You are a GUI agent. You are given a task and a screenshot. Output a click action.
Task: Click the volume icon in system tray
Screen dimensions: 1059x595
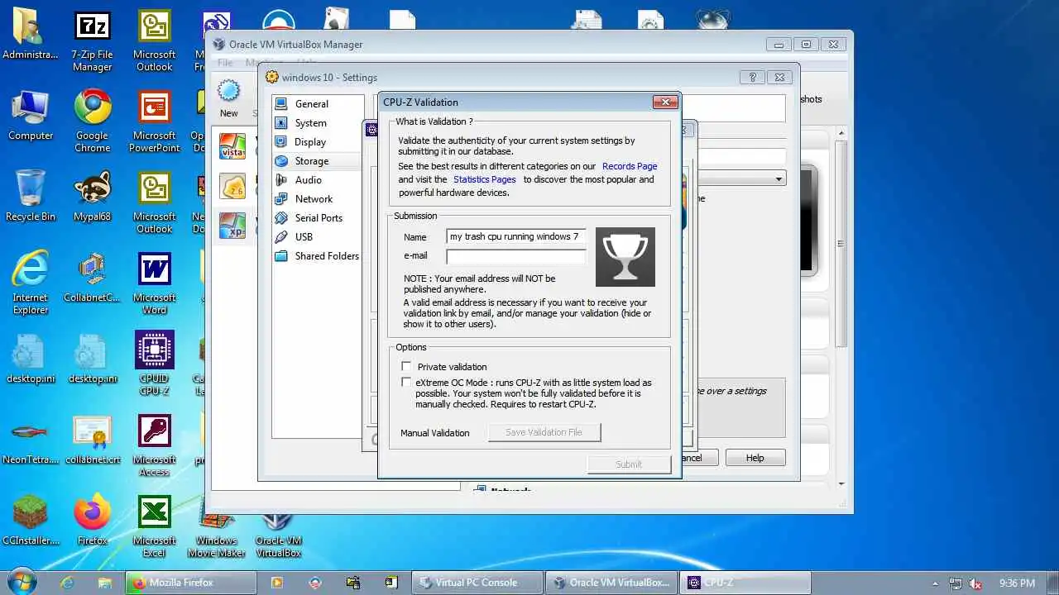coord(975,583)
